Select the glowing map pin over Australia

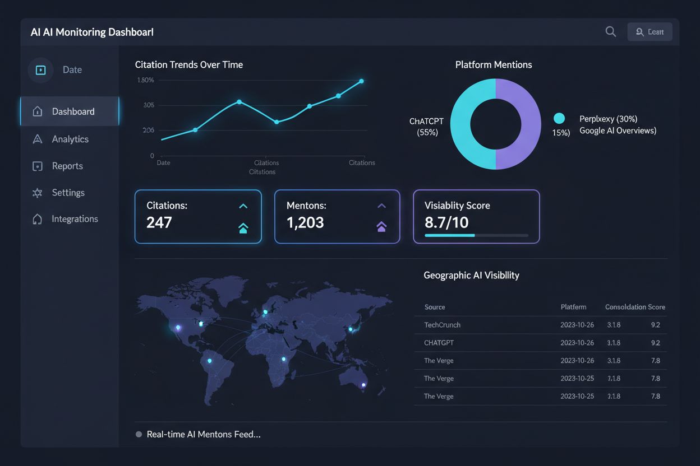click(x=364, y=386)
